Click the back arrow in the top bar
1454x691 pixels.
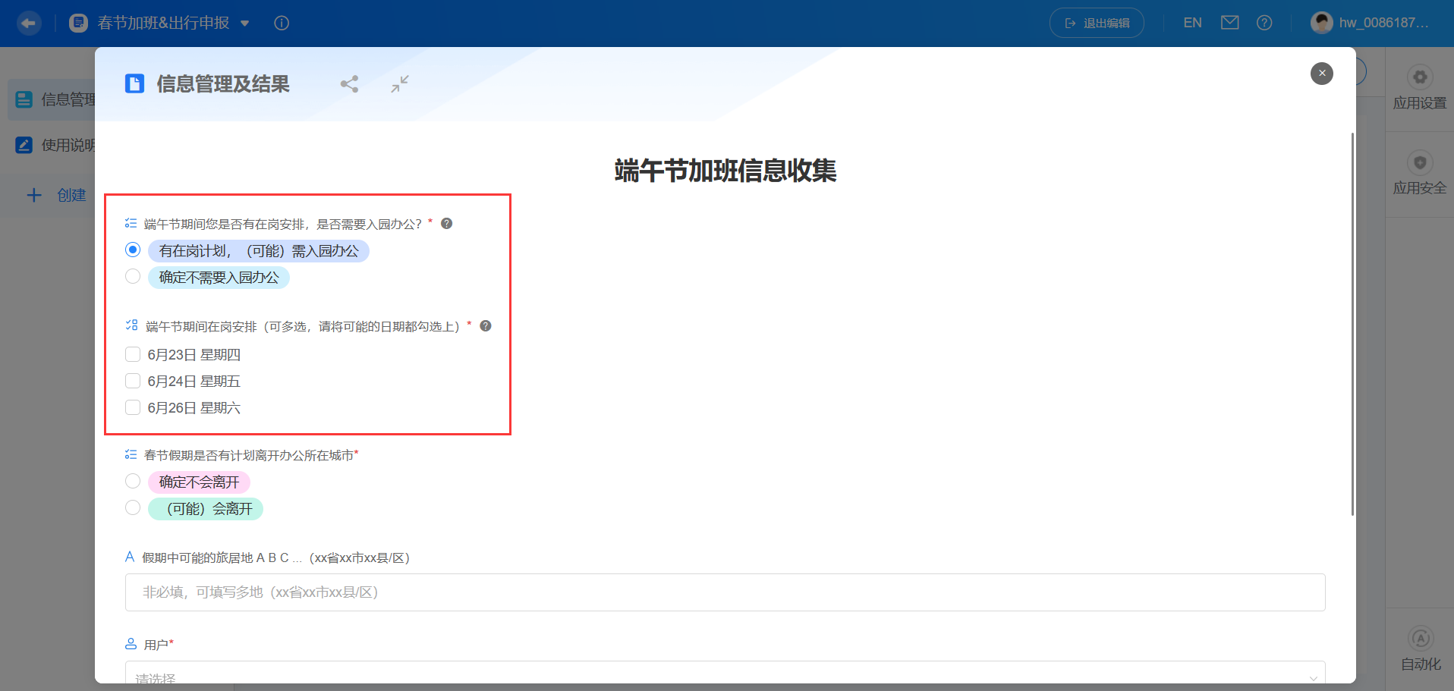tap(29, 23)
